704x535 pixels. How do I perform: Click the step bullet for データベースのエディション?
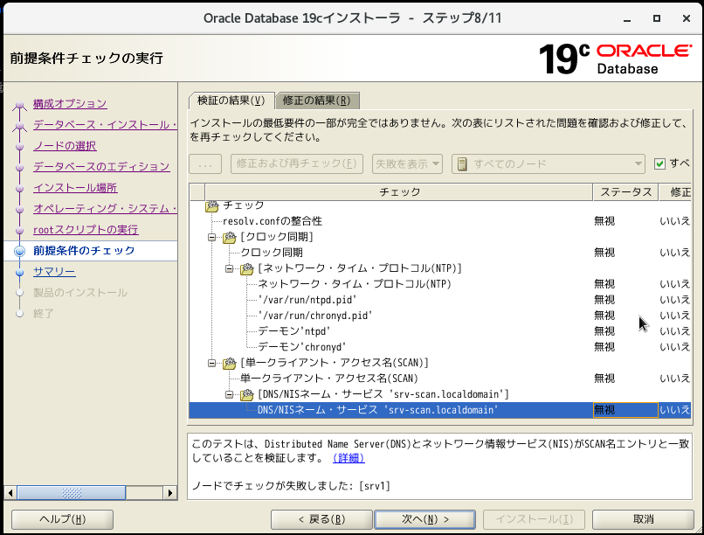(19, 168)
